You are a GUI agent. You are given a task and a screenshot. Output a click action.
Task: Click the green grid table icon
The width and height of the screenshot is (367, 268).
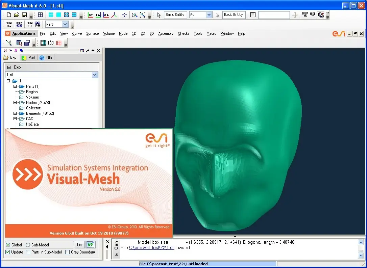(x=43, y=43)
